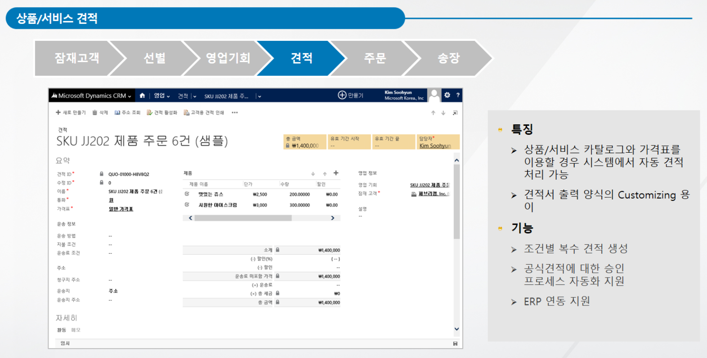
Task: Click 주소 조회 command
Action: coord(128,113)
